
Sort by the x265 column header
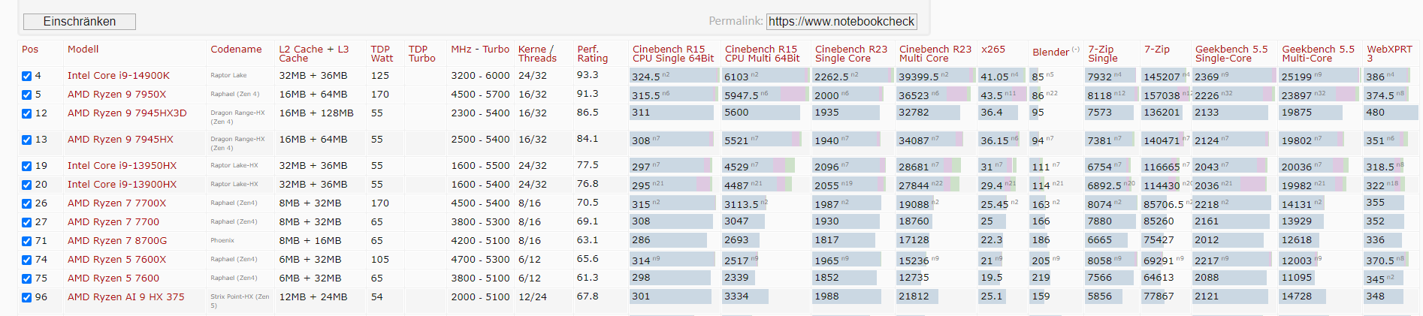click(993, 49)
